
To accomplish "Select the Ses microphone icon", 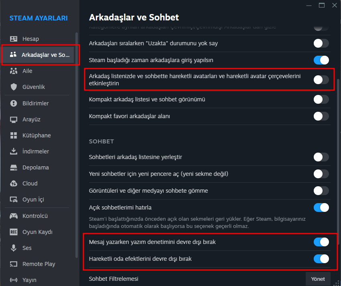I will [x=14, y=248].
